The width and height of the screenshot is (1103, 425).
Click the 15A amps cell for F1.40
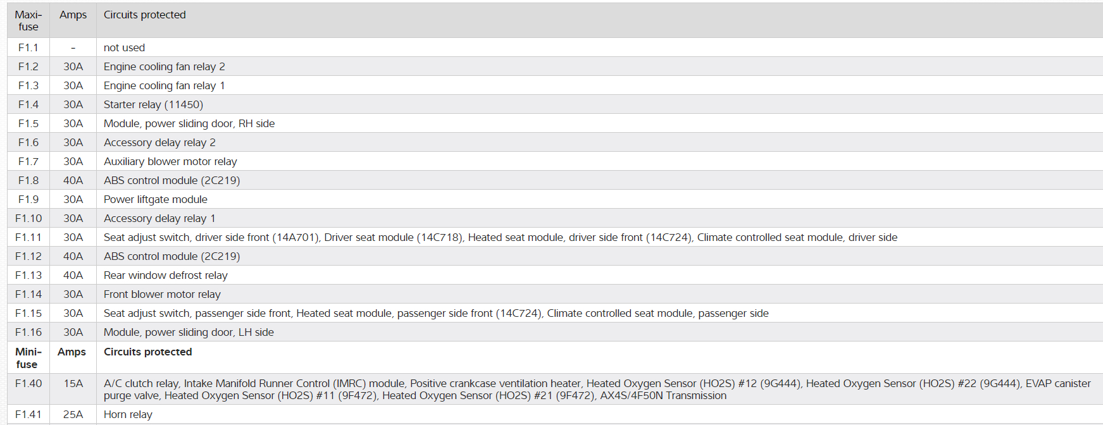(x=73, y=383)
